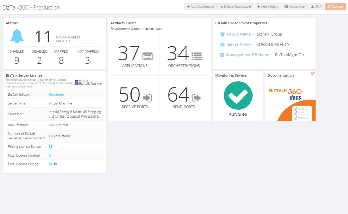The image size is (348, 214).
Task: Open the Customize dashboard option
Action: 295,7
